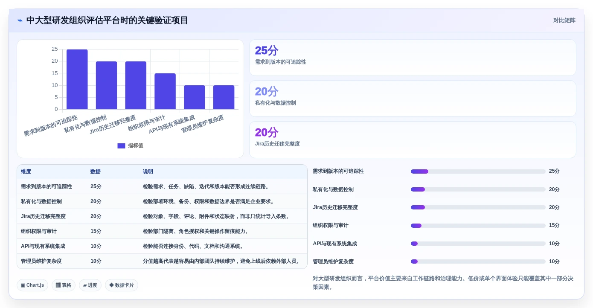Screen dimensions: 593x308
Task: Select table cell 管理员维护复杂度
Action: [x=41, y=262]
